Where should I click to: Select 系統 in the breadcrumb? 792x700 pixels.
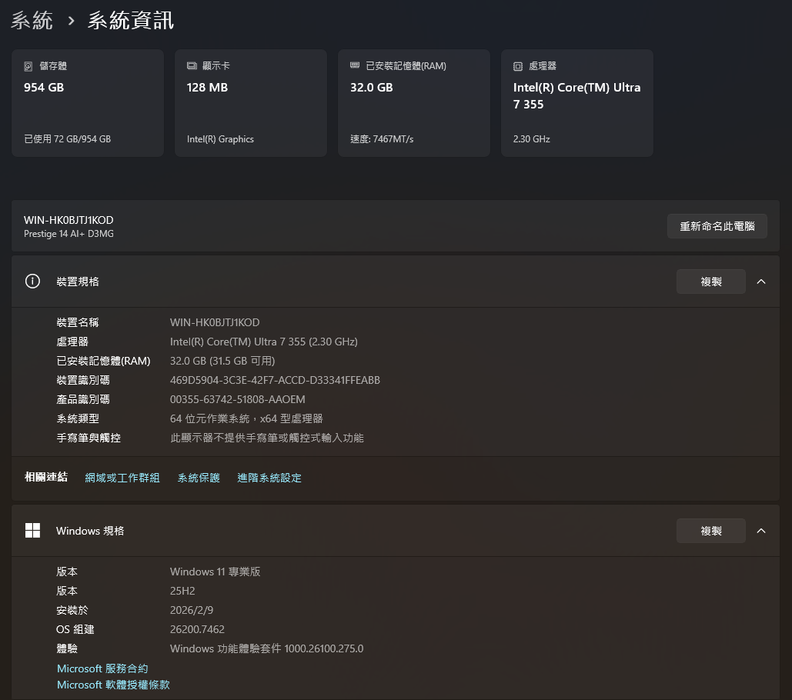coord(32,22)
